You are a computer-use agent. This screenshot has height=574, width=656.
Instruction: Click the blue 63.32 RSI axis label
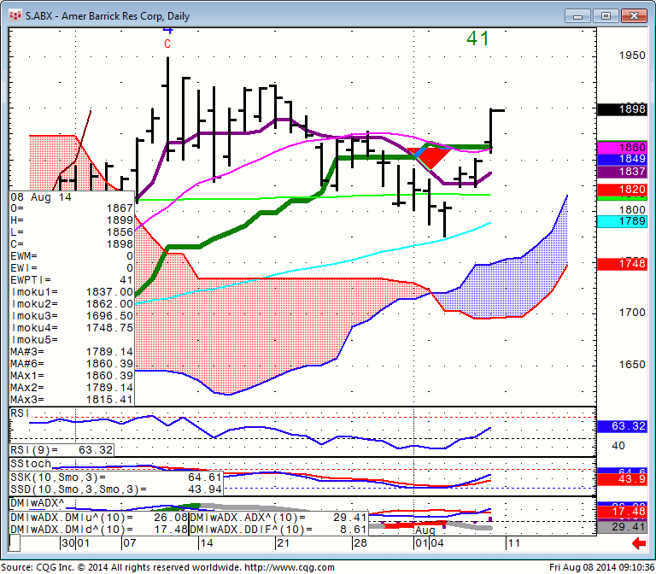click(x=622, y=426)
